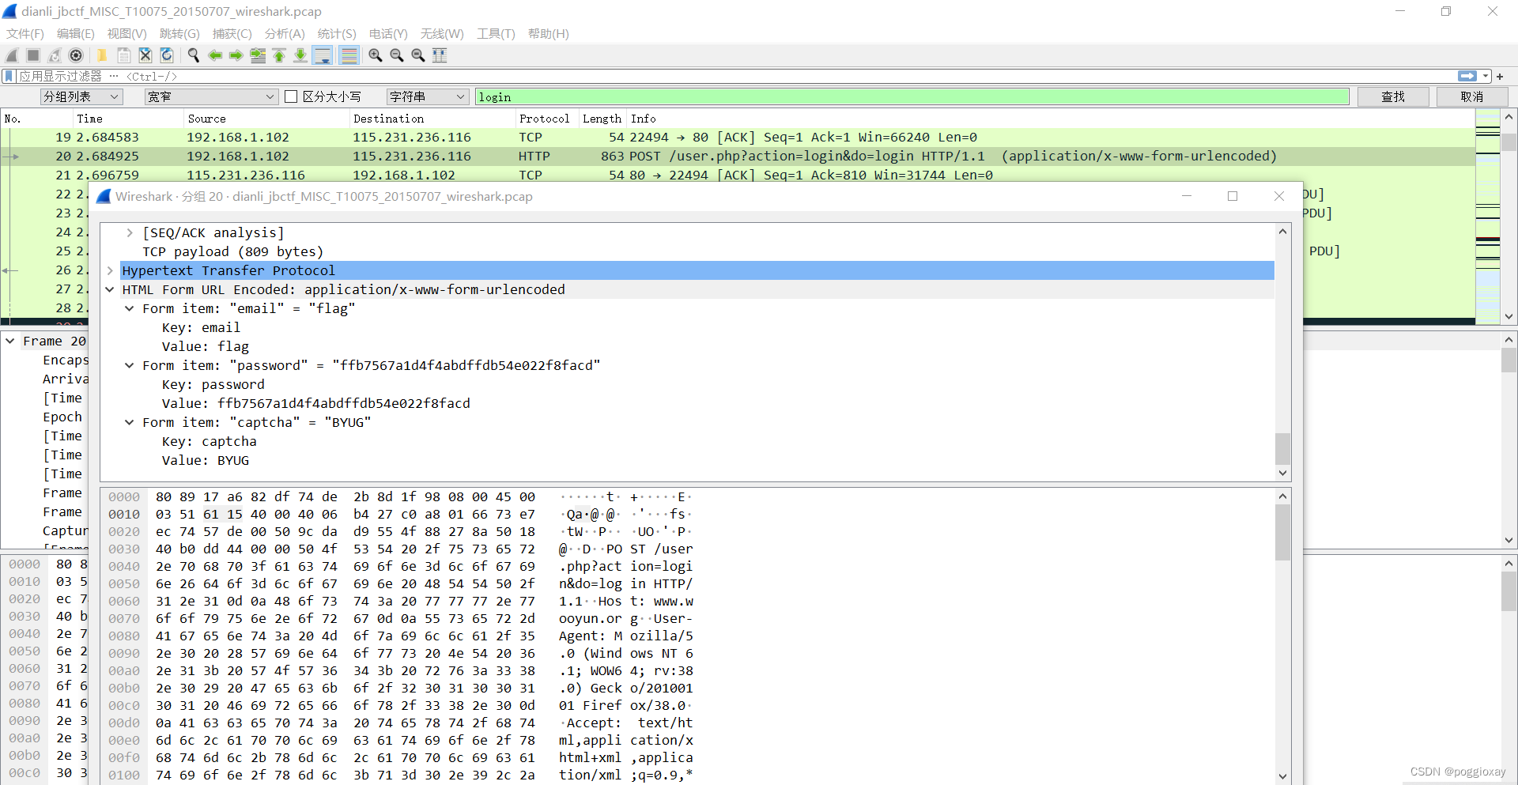The height and width of the screenshot is (785, 1518).
Task: Jump to the last packet icon
Action: [300, 55]
